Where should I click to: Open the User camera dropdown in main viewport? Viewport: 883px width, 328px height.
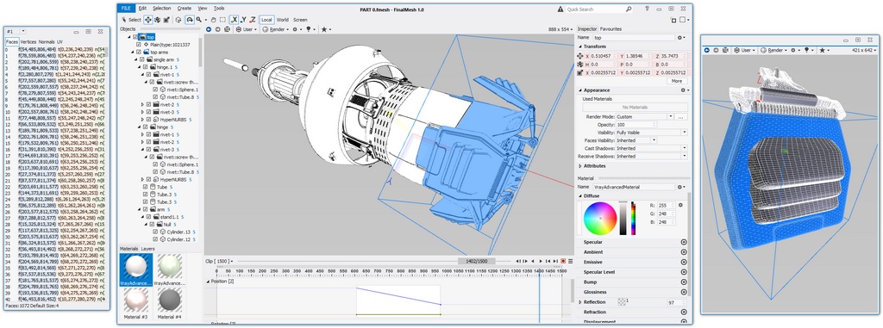tap(246, 29)
